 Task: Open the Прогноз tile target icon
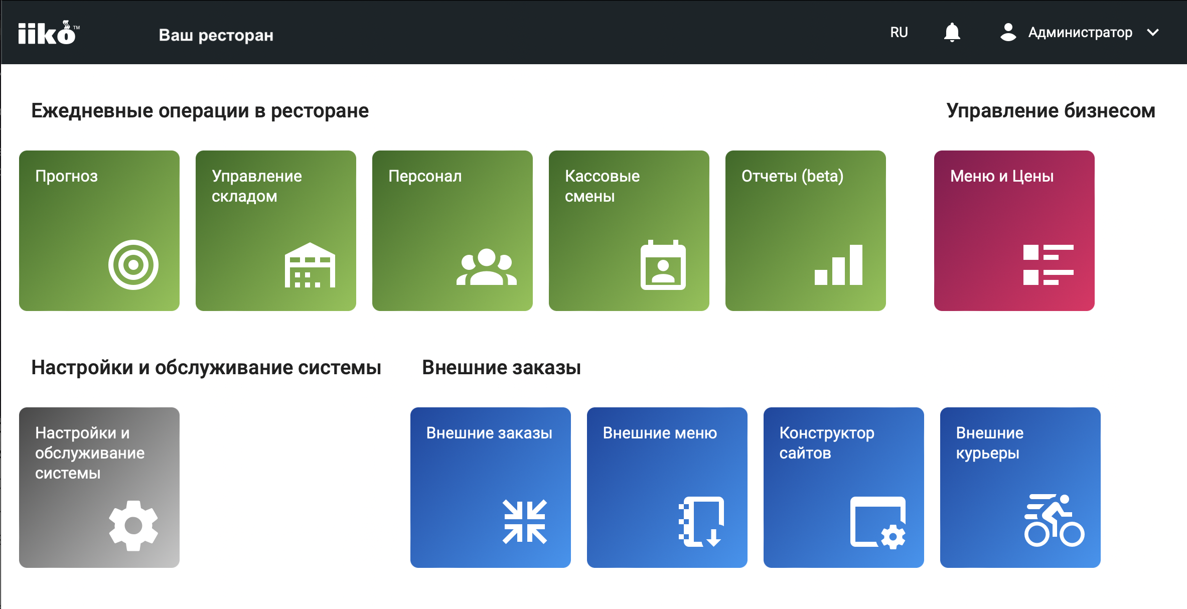[134, 263]
